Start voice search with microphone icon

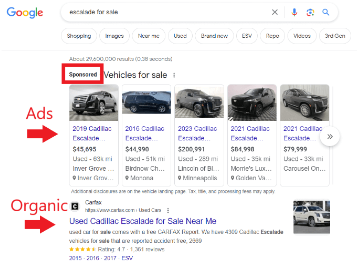[295, 12]
